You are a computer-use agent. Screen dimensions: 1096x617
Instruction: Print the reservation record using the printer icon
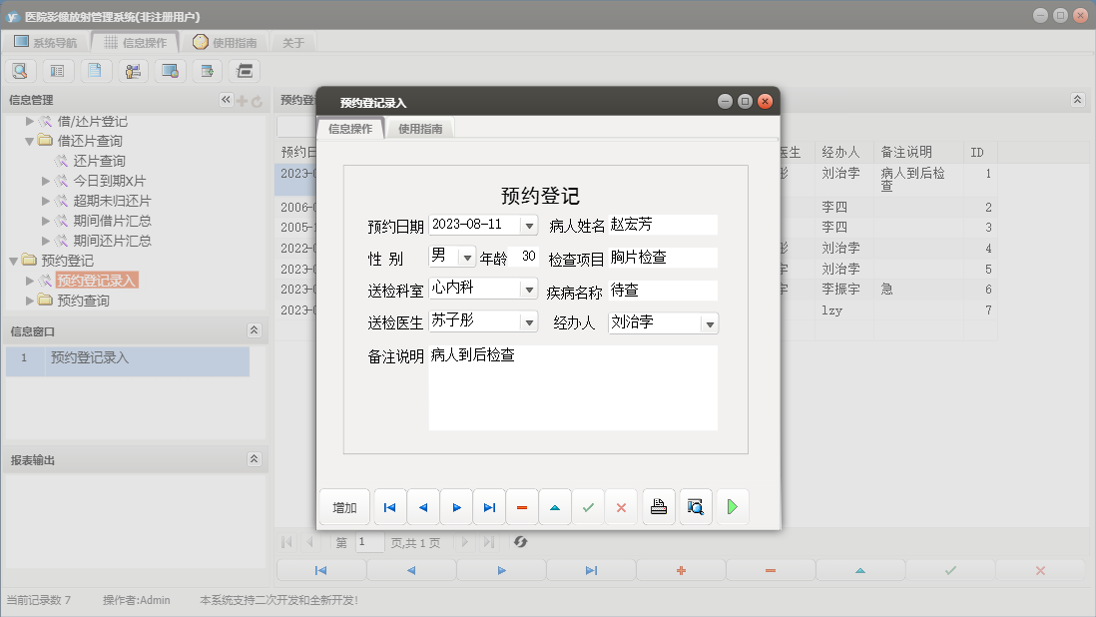coord(658,506)
